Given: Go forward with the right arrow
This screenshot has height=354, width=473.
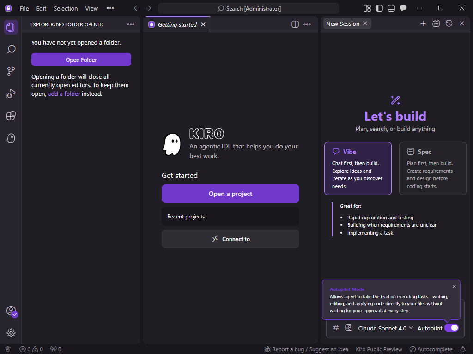Looking at the screenshot, I should (x=148, y=8).
